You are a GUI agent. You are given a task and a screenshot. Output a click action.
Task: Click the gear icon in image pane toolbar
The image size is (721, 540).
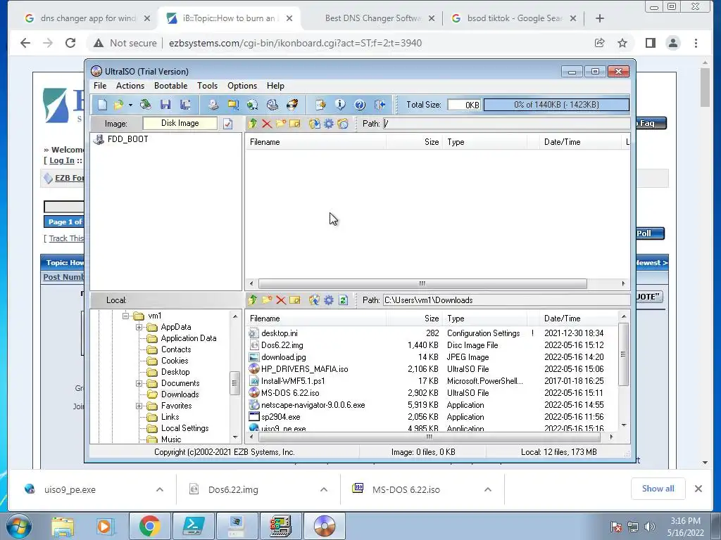coord(329,124)
